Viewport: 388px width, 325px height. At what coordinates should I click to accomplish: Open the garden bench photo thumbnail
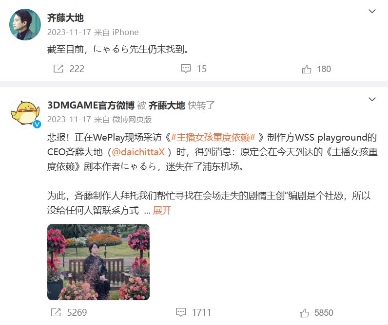pyautogui.click(x=98, y=262)
